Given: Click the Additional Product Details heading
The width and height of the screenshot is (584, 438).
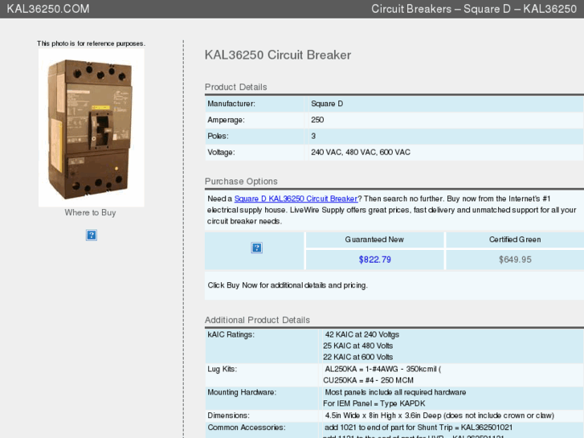Looking at the screenshot, I should pos(257,320).
